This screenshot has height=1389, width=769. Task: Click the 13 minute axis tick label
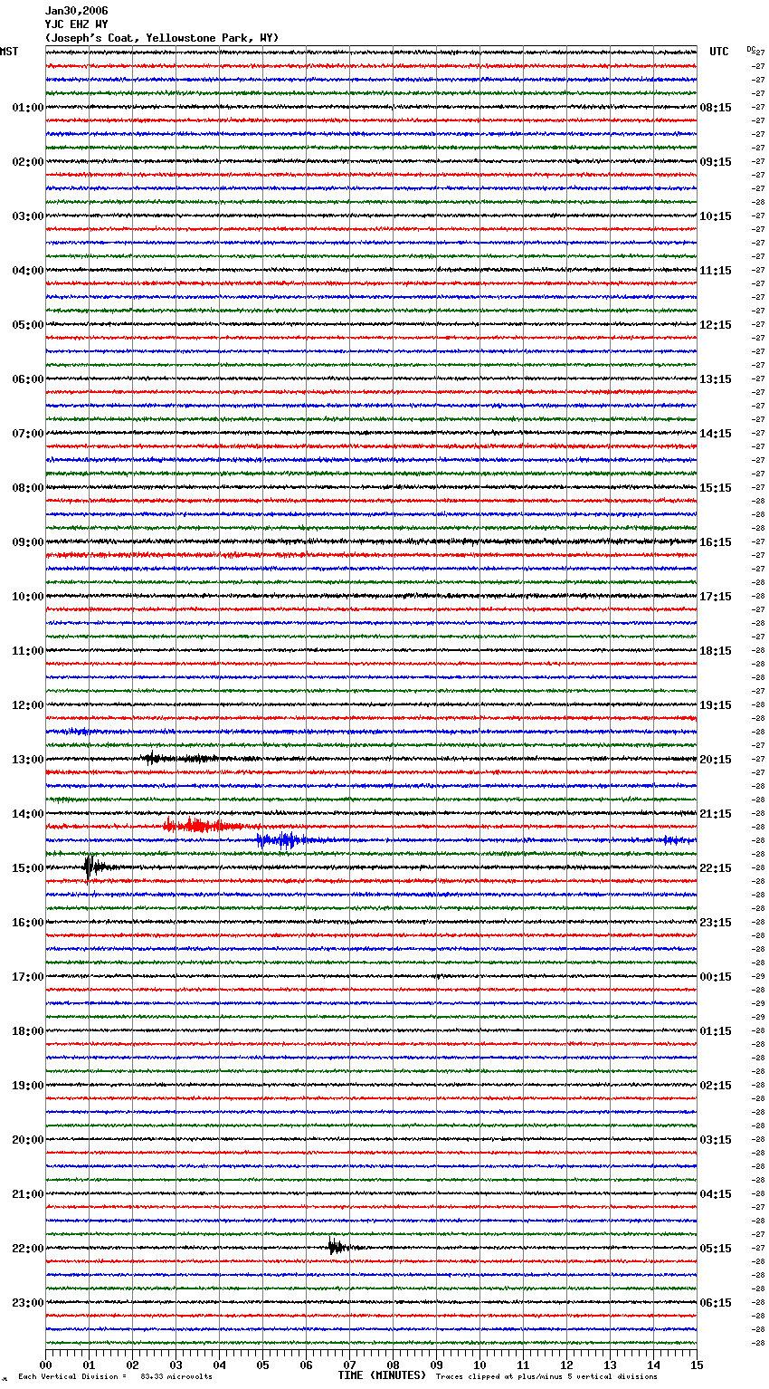[610, 1365]
